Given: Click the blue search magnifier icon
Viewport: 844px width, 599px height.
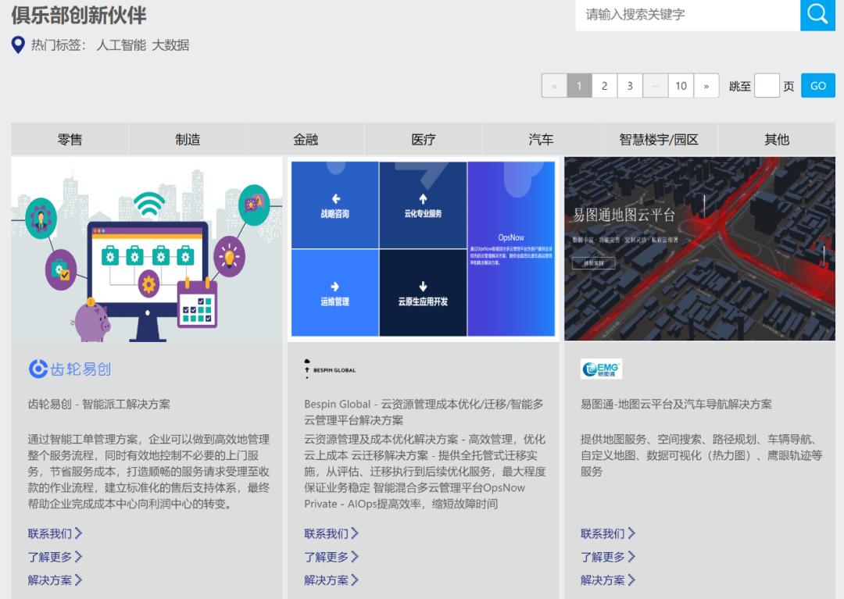Looking at the screenshot, I should tap(817, 14).
